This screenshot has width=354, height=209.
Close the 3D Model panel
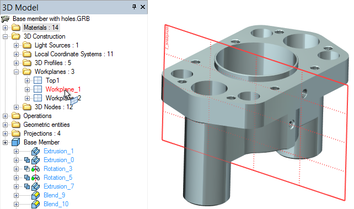[143, 7]
